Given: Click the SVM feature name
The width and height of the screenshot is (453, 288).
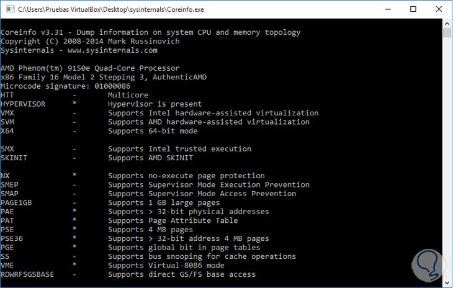Looking at the screenshot, I should 7,122.
